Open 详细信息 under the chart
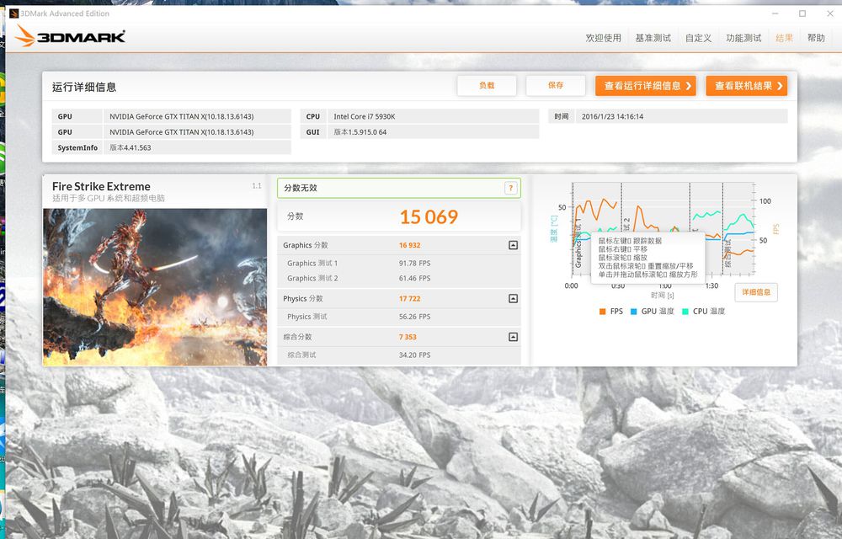Viewport: 842px width, 539px height. click(756, 292)
